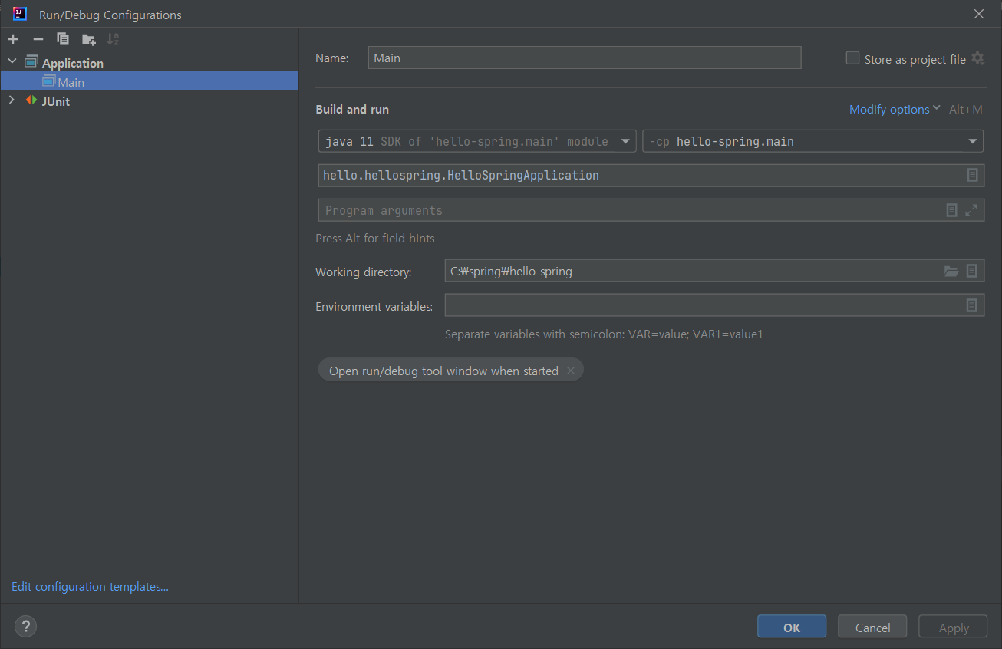Click the Cancel button

coord(872,627)
